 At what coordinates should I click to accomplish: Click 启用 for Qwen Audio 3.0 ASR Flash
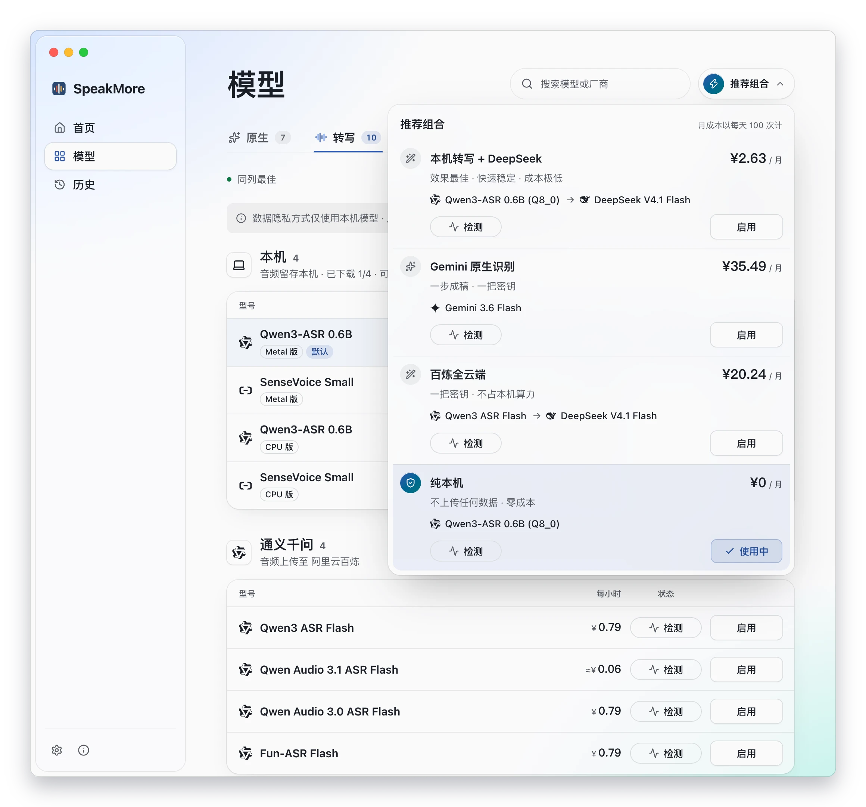tap(746, 711)
